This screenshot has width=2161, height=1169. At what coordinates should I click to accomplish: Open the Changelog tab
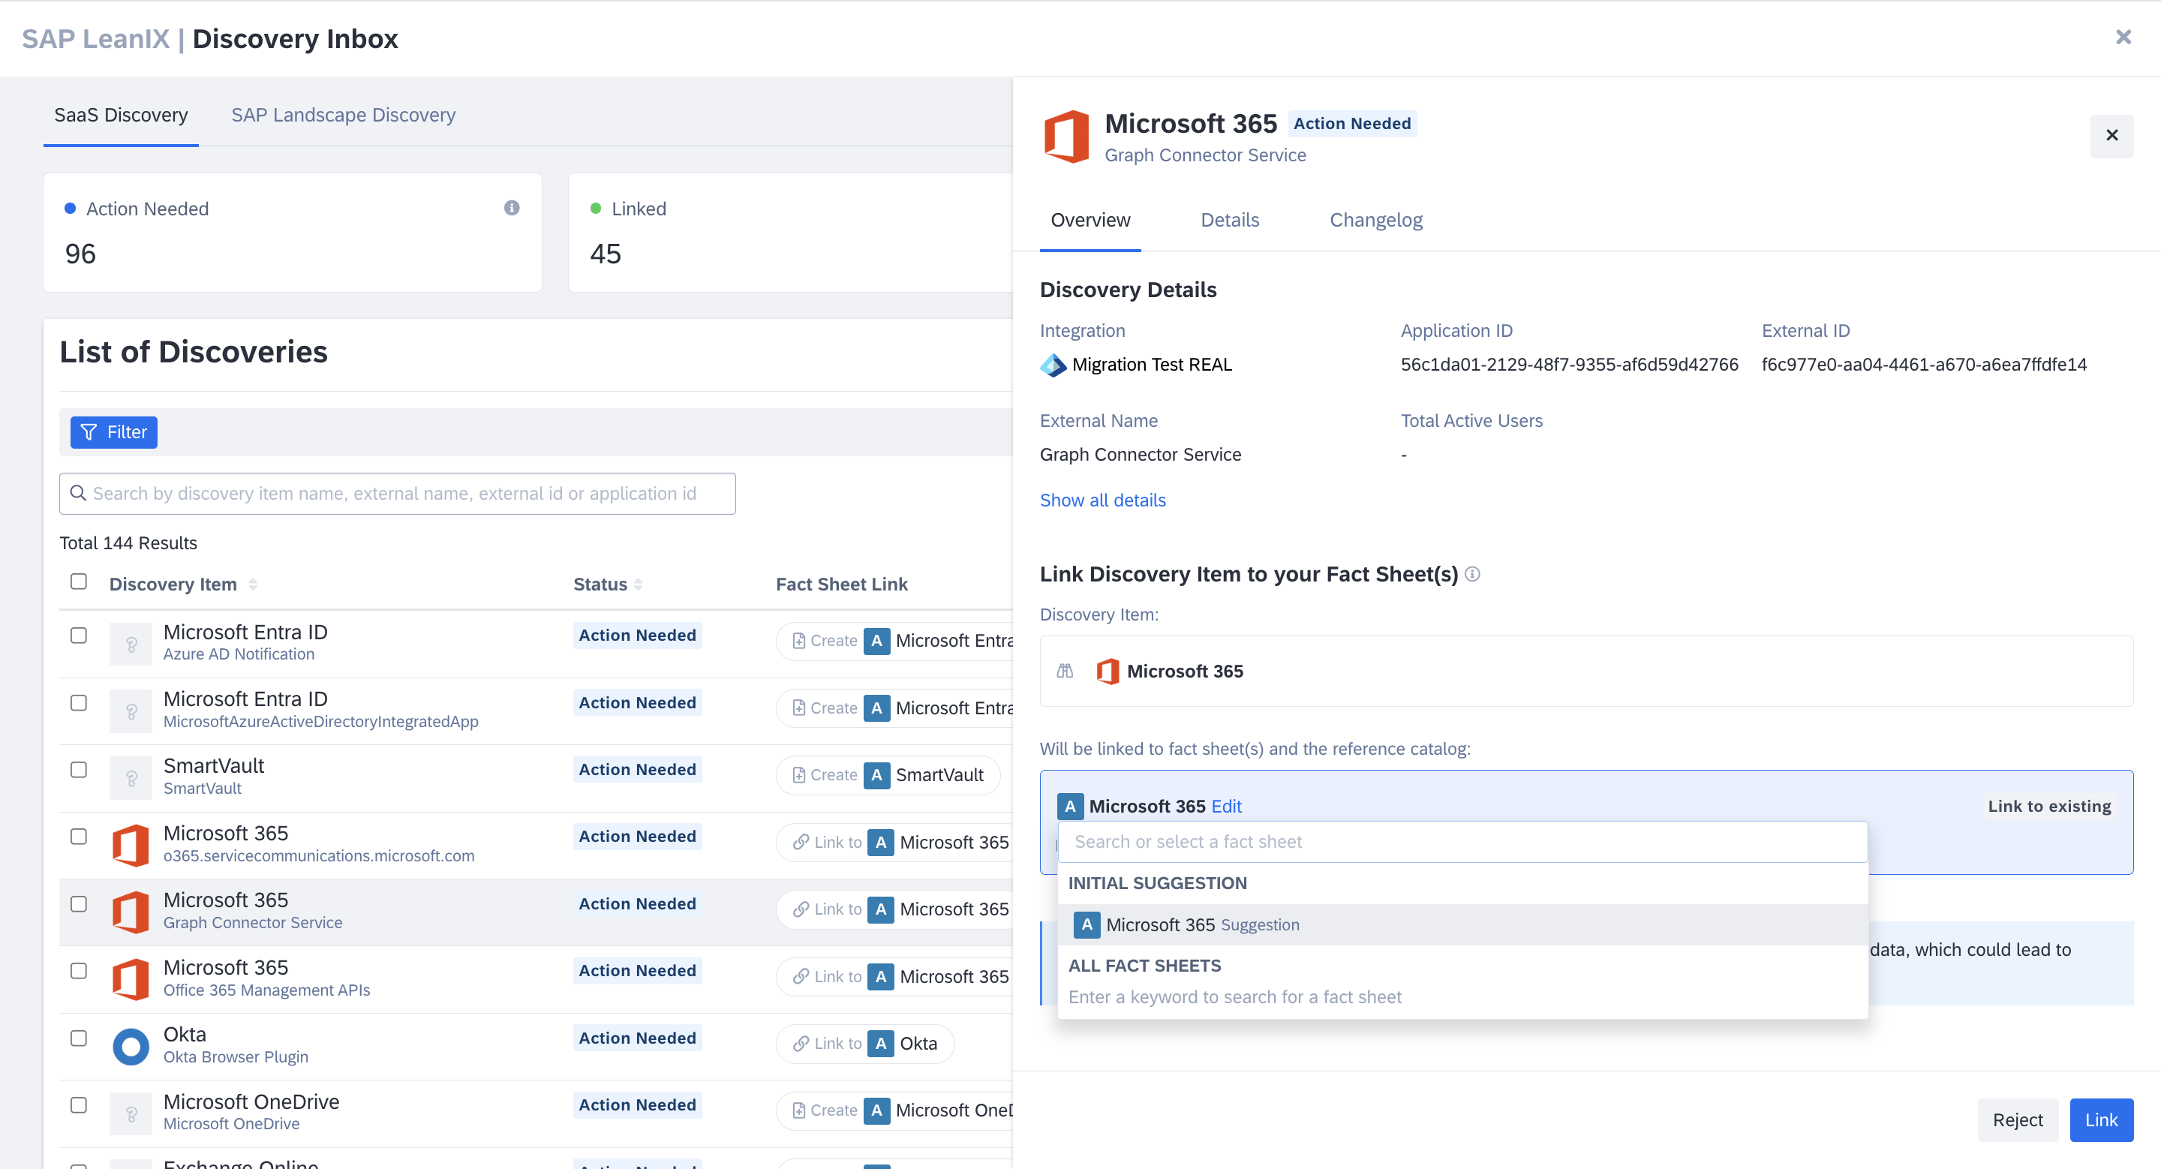tap(1376, 220)
